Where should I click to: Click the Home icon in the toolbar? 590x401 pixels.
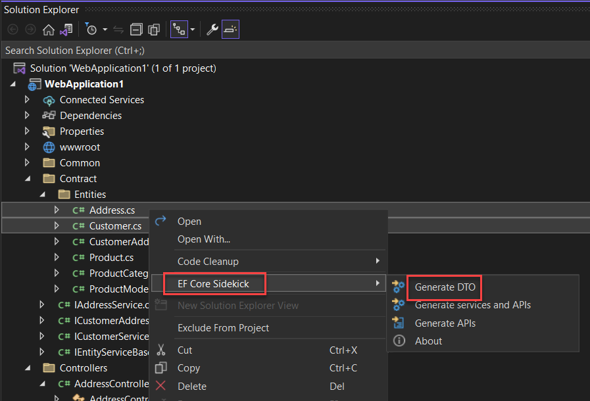coord(49,30)
